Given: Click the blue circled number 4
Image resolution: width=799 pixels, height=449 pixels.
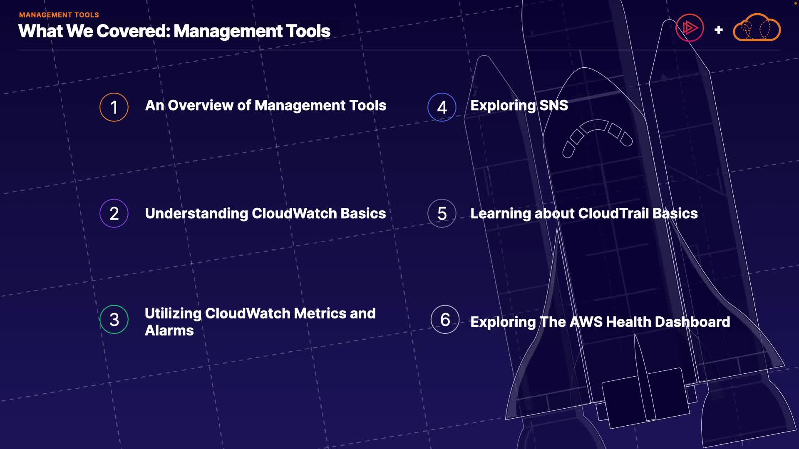Looking at the screenshot, I should (442, 107).
